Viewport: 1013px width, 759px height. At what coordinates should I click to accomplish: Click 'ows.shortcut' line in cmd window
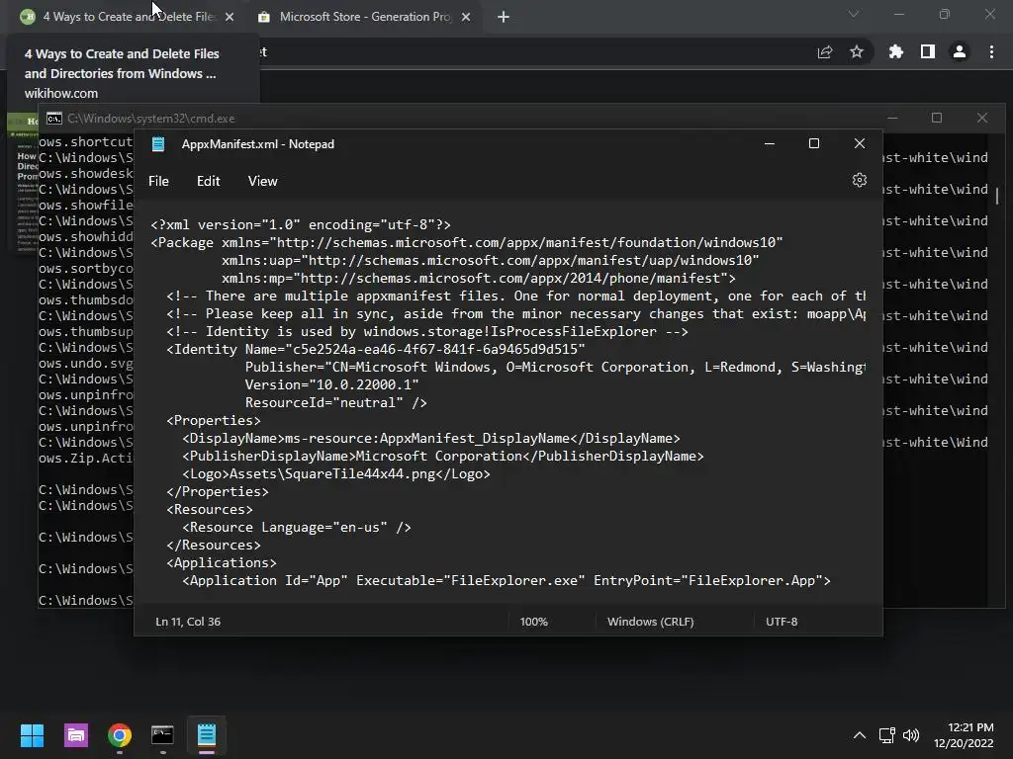coord(85,142)
